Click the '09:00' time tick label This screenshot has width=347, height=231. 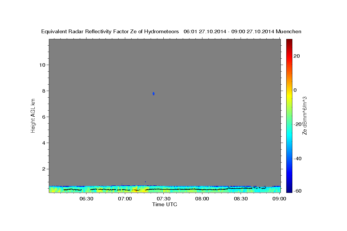pyautogui.click(x=279, y=199)
